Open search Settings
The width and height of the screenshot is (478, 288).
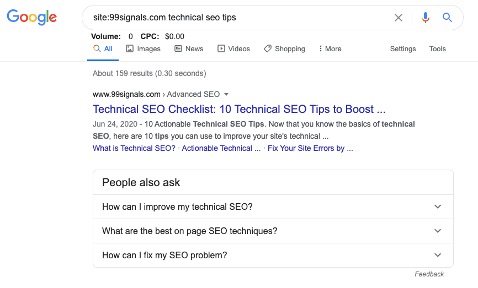coord(403,48)
